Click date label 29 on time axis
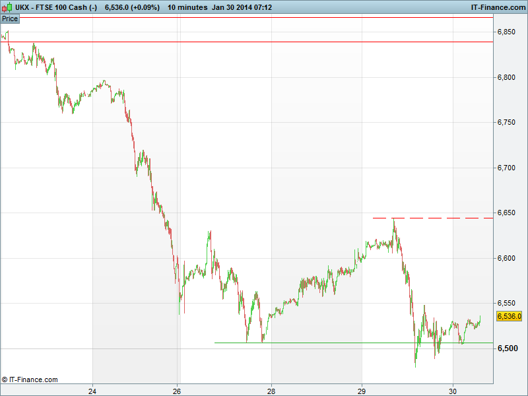 pos(362,391)
